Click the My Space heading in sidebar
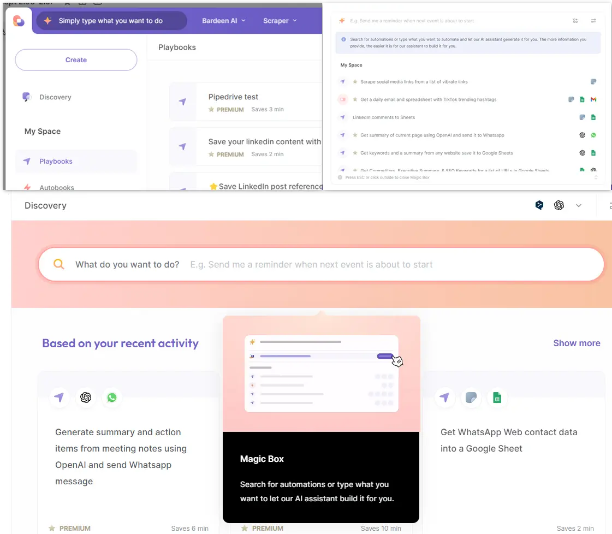This screenshot has height=534, width=612. click(x=43, y=131)
